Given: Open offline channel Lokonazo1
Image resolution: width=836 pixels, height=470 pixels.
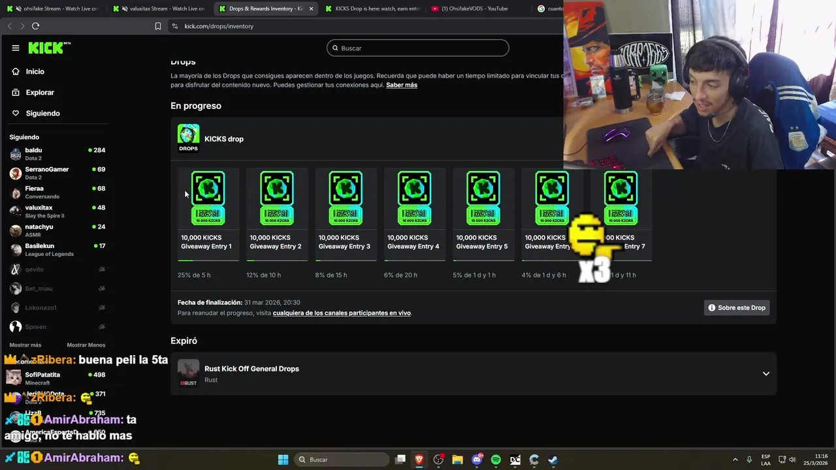Looking at the screenshot, I should [57, 307].
